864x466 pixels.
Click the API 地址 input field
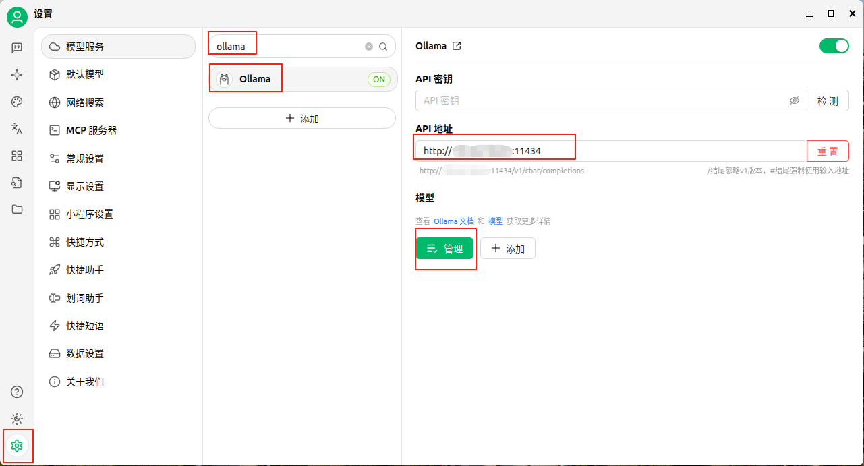tap(611, 151)
